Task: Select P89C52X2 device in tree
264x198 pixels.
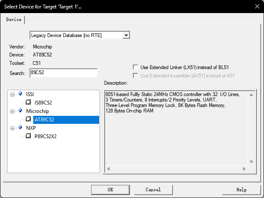Action: coord(46,136)
